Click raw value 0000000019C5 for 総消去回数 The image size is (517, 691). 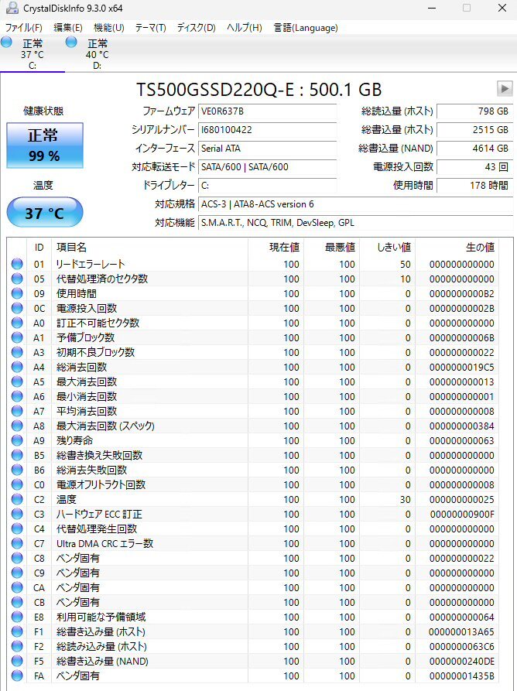pyautogui.click(x=461, y=367)
